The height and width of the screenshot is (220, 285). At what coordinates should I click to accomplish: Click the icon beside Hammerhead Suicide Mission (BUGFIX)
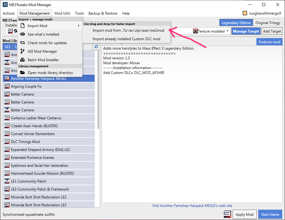[x=7, y=173]
